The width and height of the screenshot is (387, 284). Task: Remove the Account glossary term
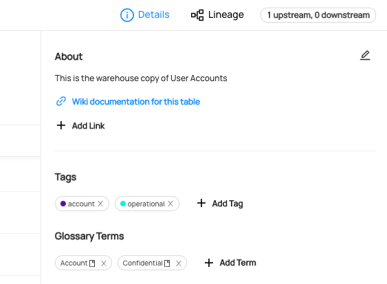pyautogui.click(x=104, y=263)
